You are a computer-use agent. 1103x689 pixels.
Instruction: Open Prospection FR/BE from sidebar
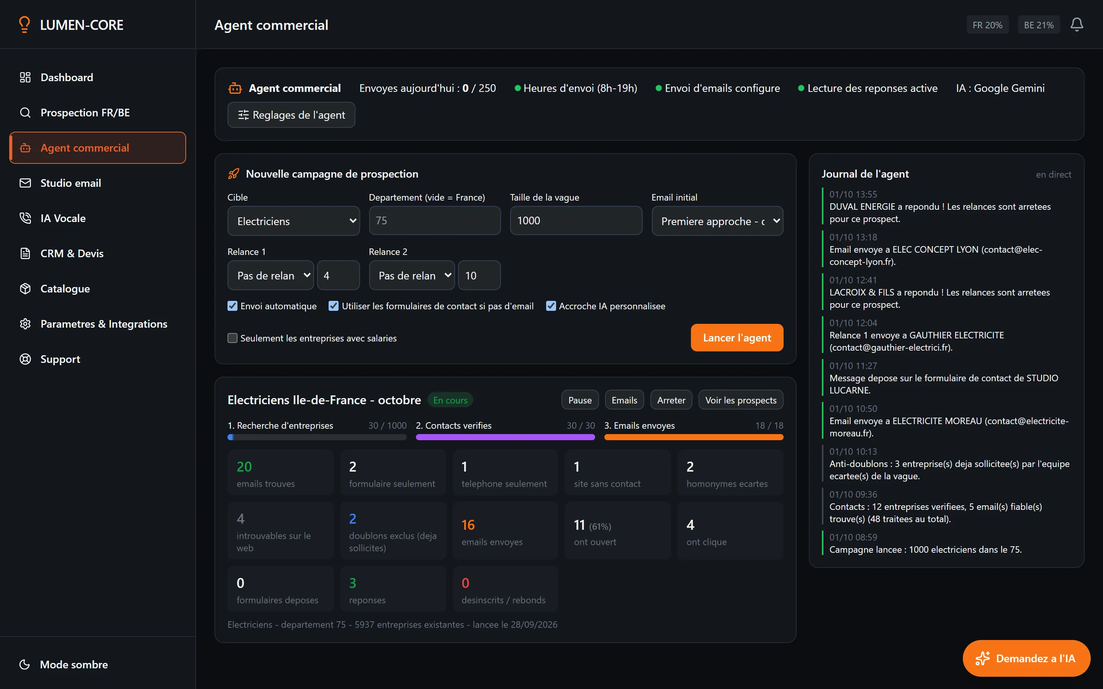coord(98,113)
